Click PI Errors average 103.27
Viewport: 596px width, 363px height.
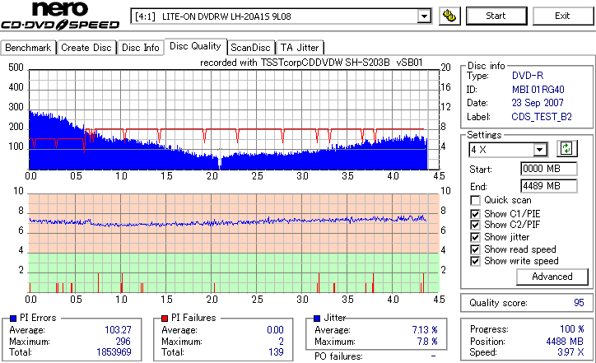[x=118, y=330]
